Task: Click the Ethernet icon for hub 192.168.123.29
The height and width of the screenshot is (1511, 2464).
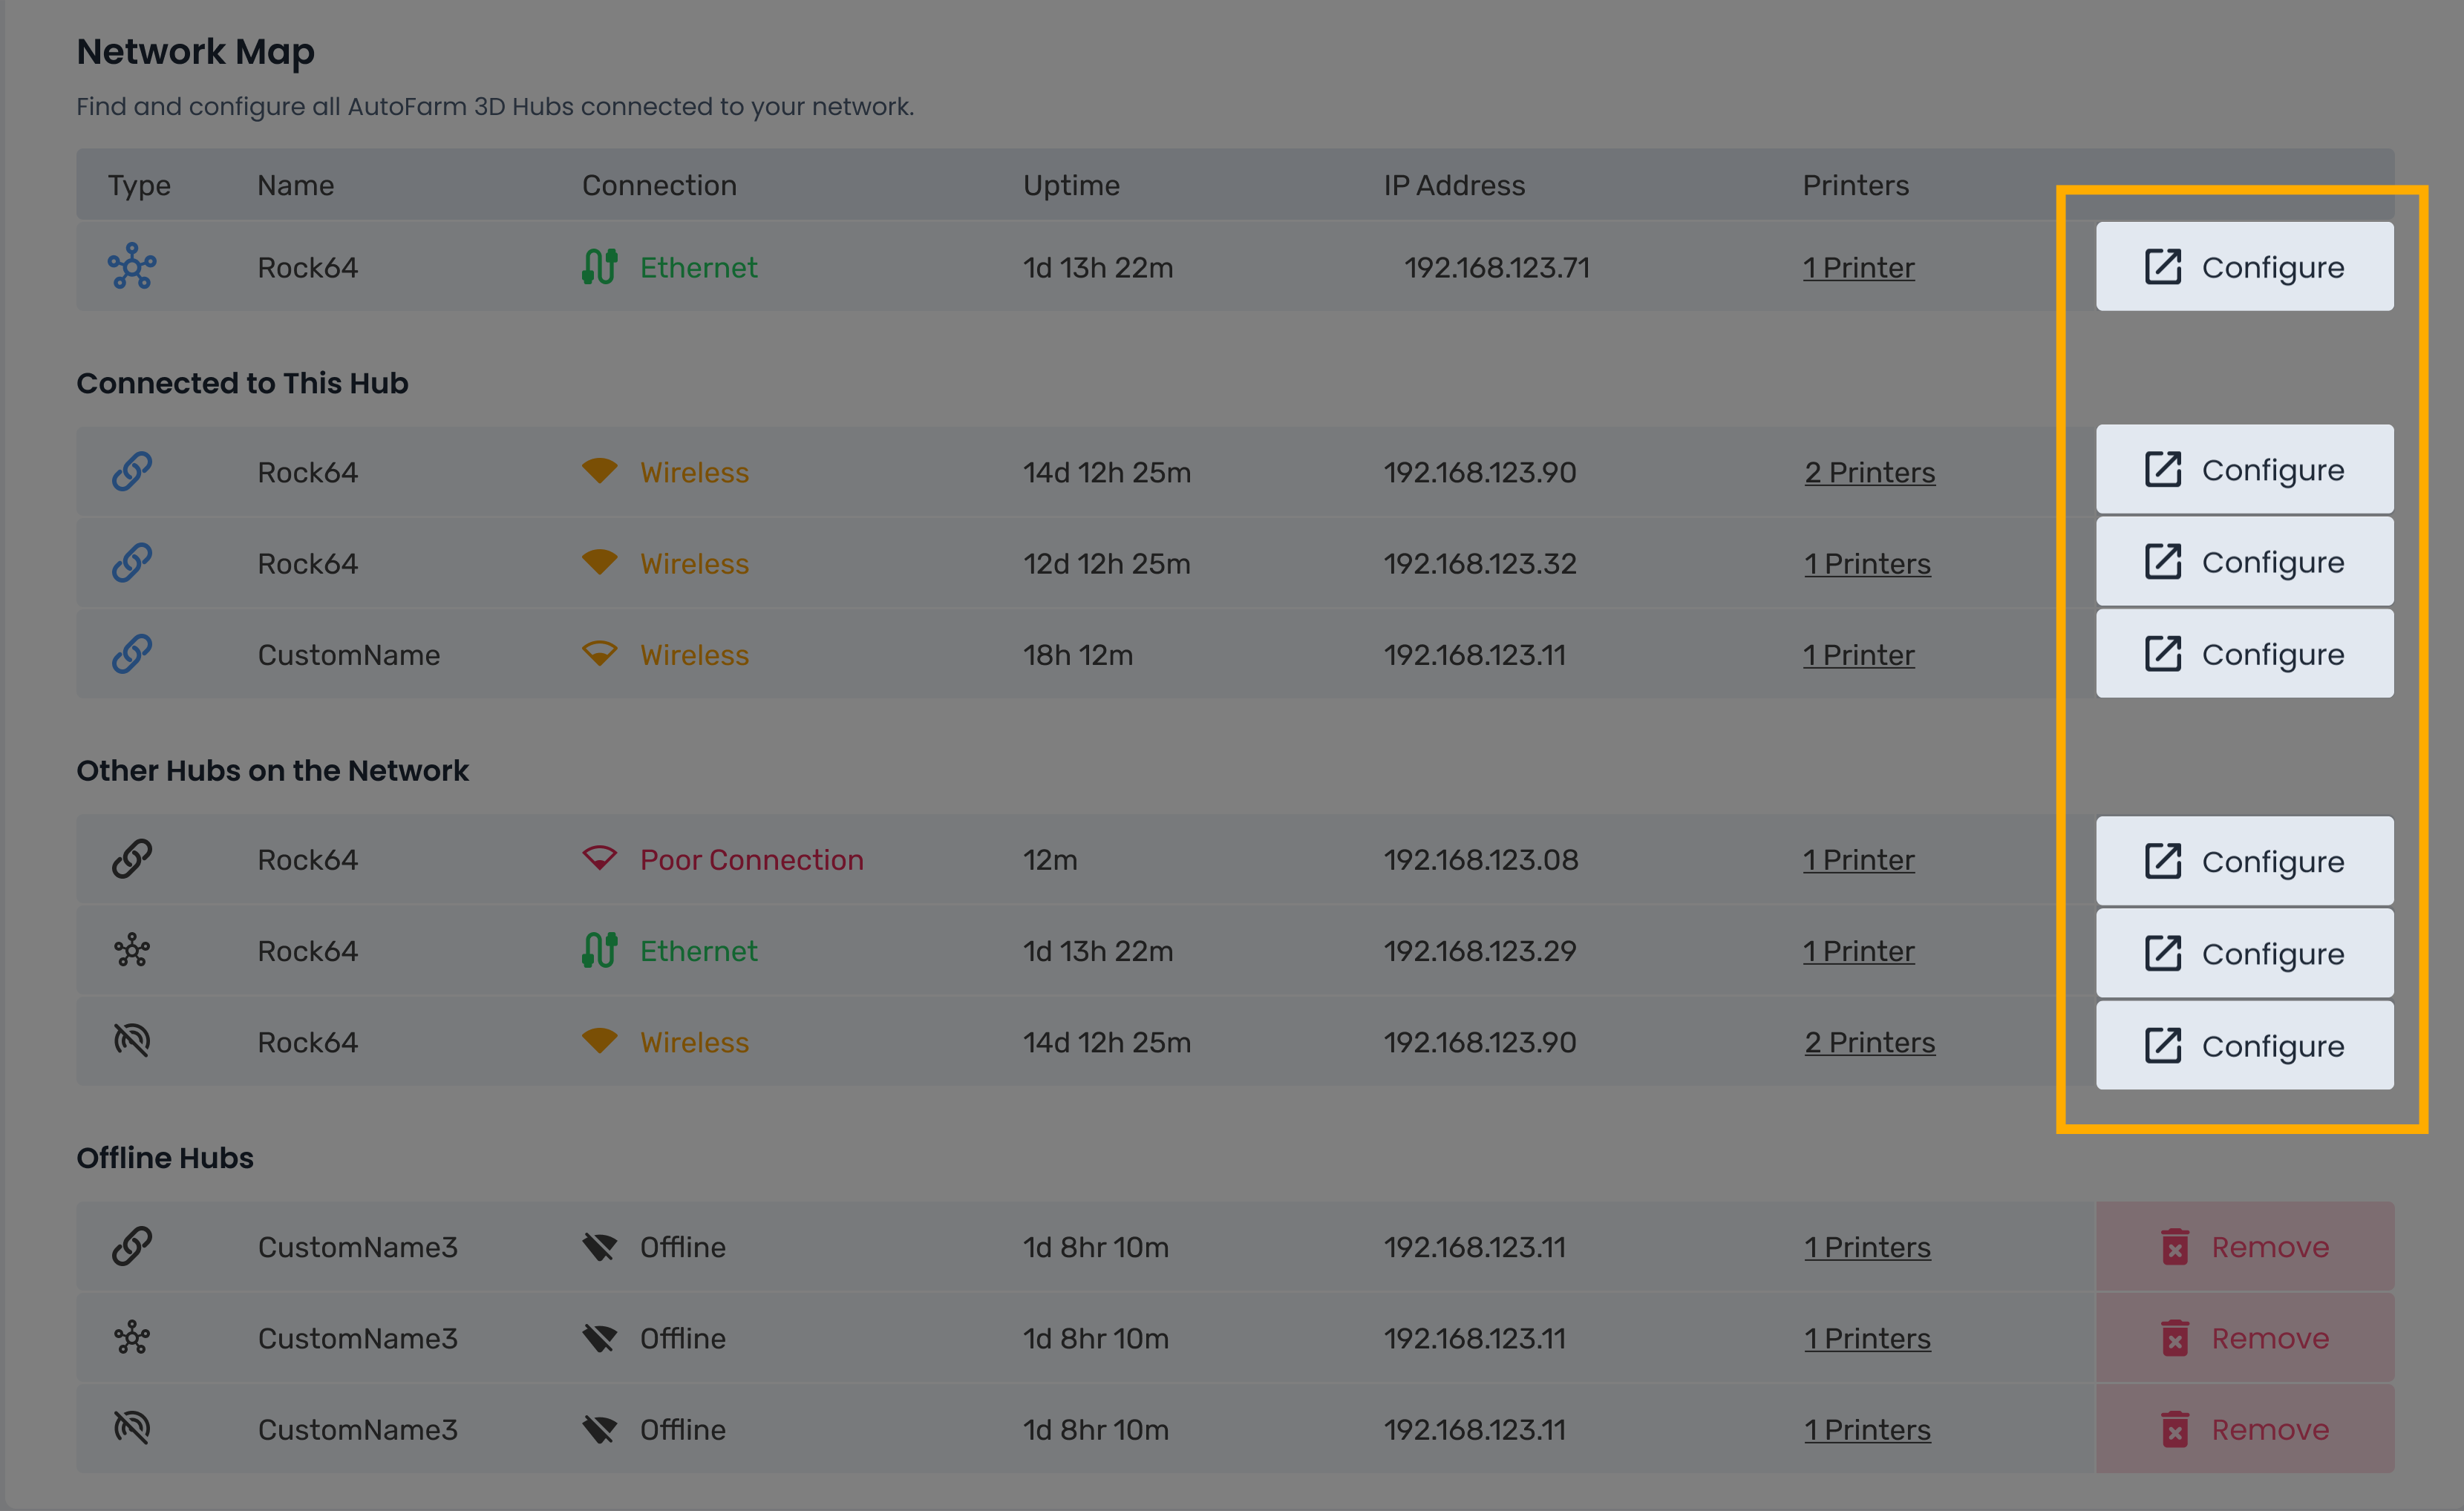Action: pos(599,951)
